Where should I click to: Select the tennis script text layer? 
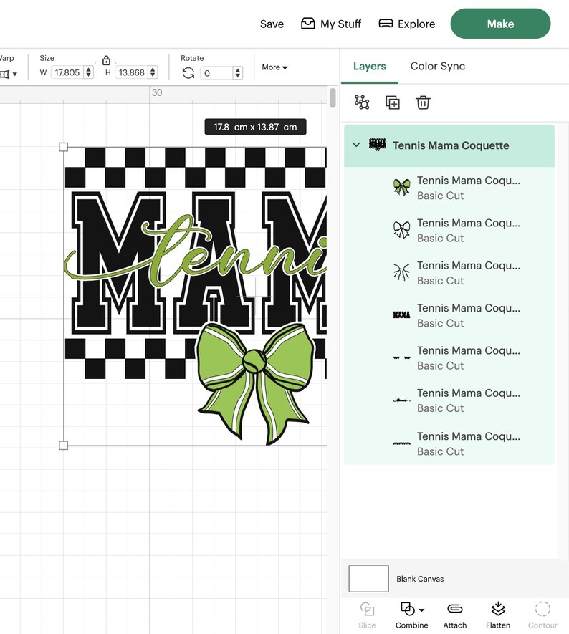(449, 400)
